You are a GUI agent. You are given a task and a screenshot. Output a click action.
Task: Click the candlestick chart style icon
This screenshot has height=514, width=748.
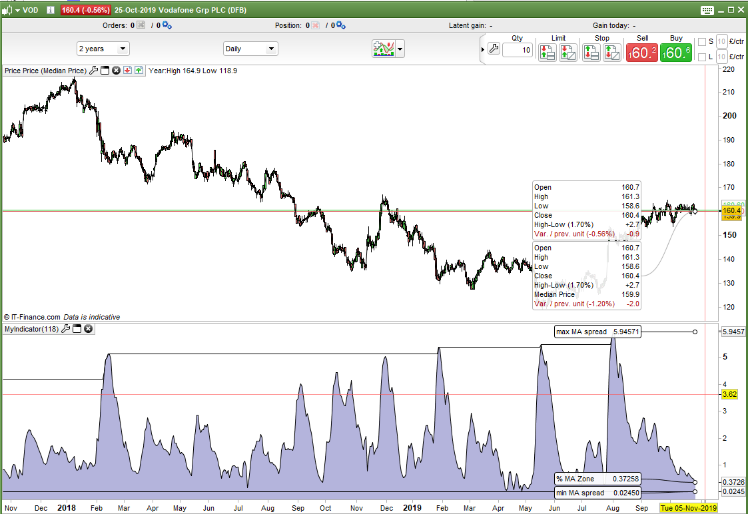point(7,10)
